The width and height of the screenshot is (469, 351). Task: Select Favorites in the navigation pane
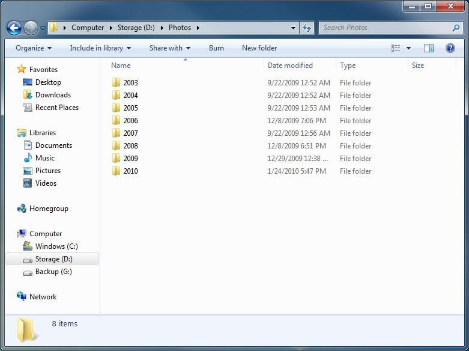coord(43,70)
